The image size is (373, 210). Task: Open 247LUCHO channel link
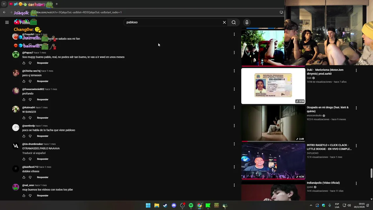coord(313,153)
